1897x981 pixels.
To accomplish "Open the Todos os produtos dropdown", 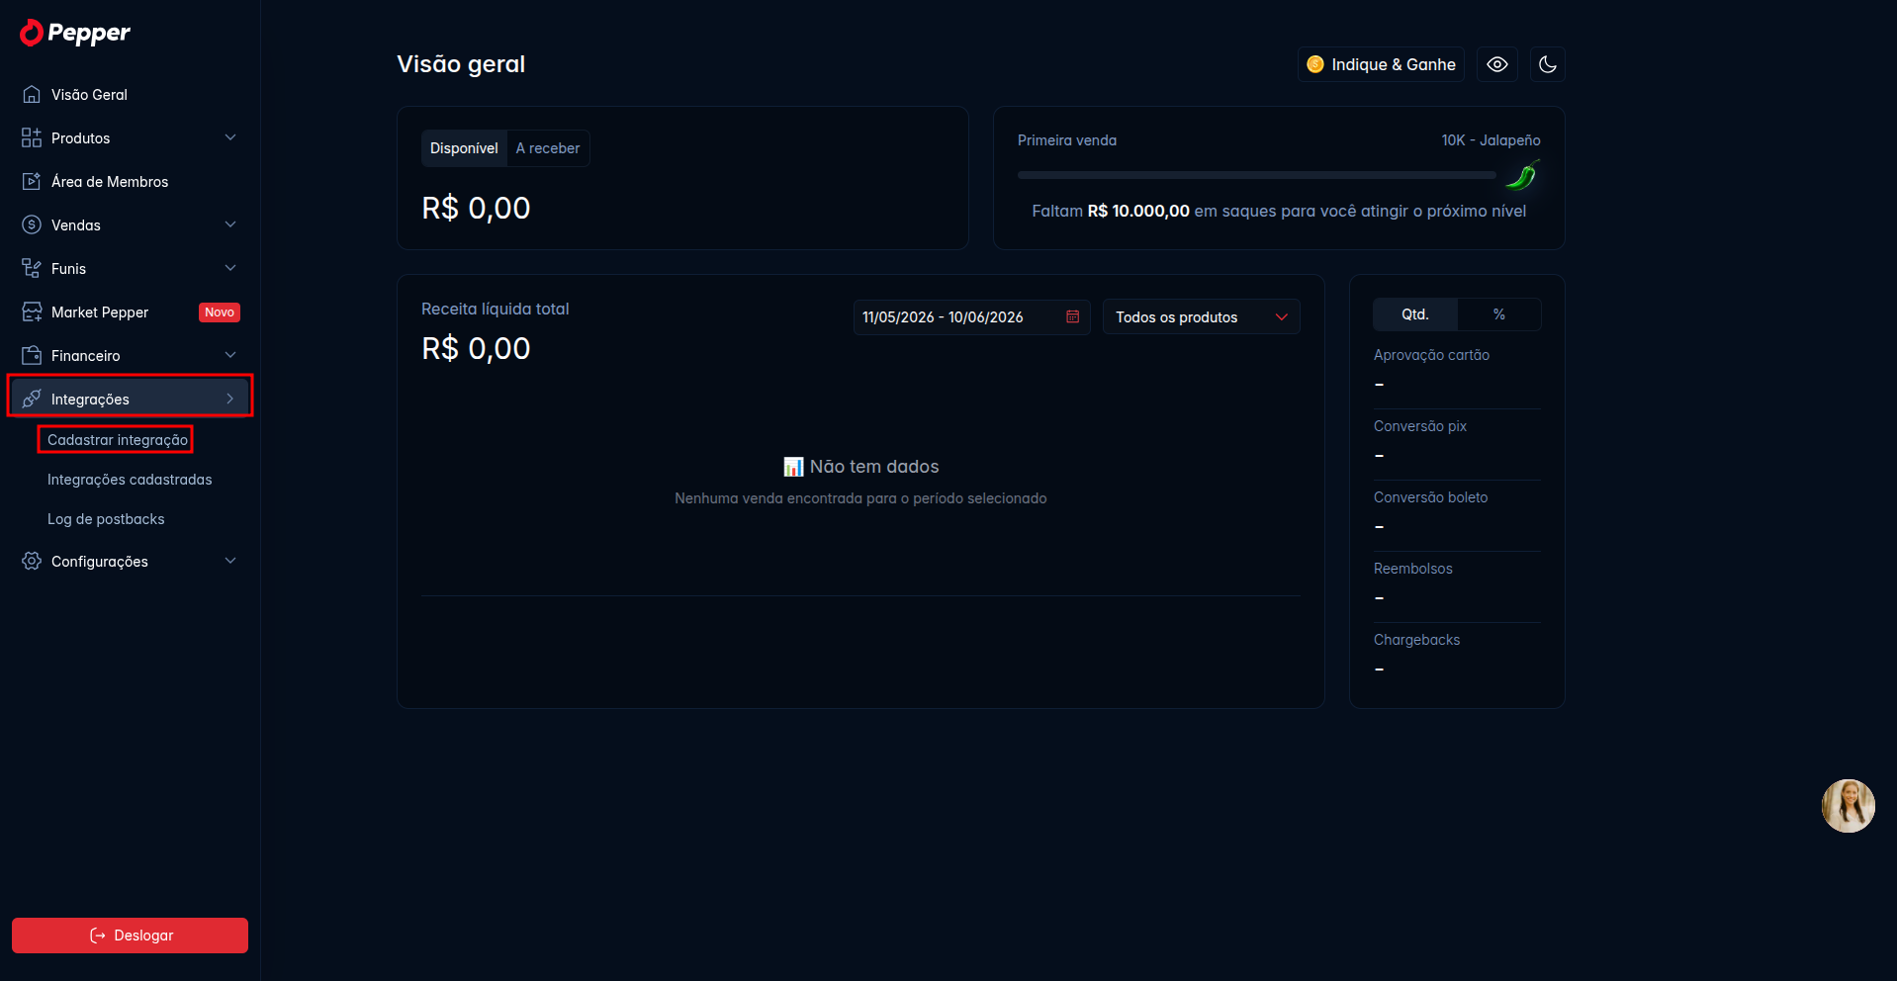I will tap(1202, 317).
